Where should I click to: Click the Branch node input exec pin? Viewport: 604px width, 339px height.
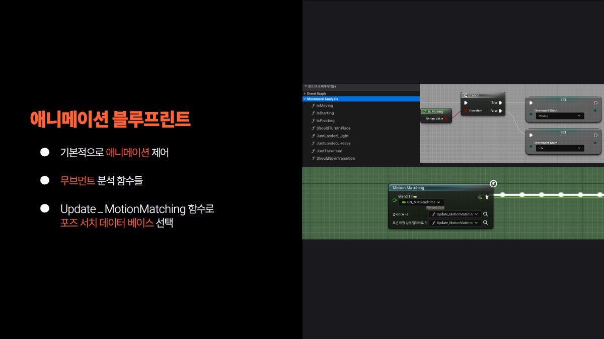coord(466,103)
